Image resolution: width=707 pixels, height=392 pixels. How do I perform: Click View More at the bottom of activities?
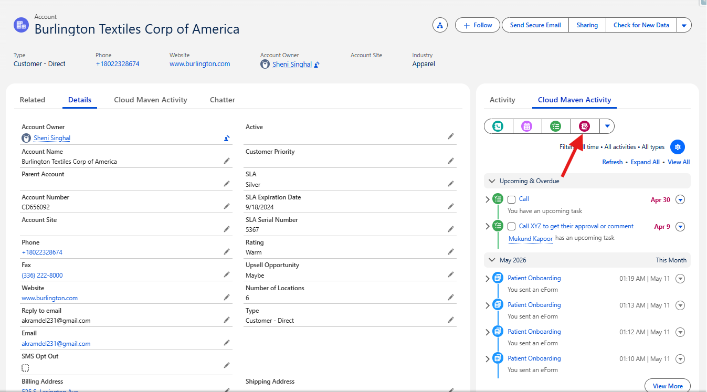(x=668, y=386)
